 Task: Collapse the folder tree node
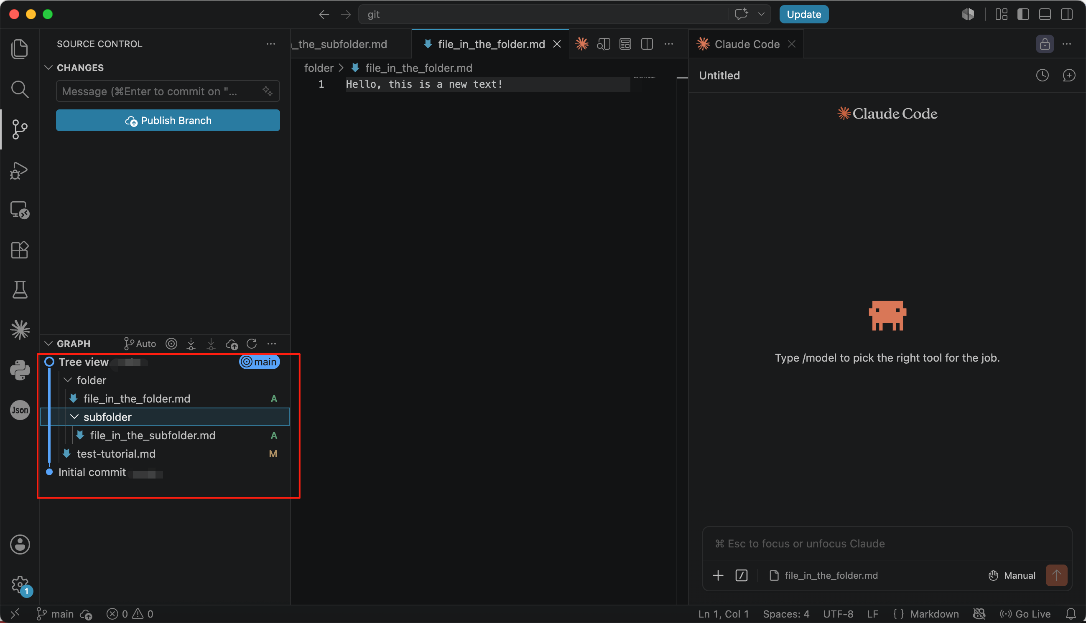tap(68, 380)
